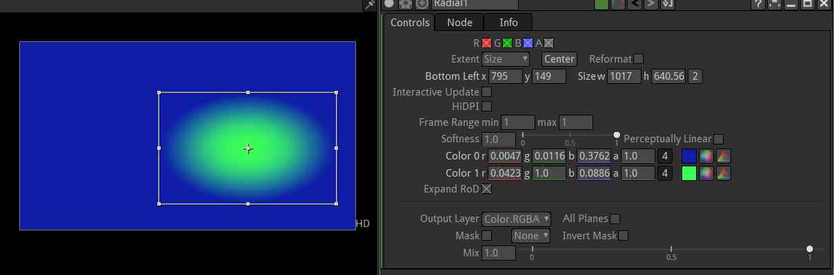Edit Color 1 blue value
Image resolution: width=834 pixels, height=275 pixels.
[594, 173]
